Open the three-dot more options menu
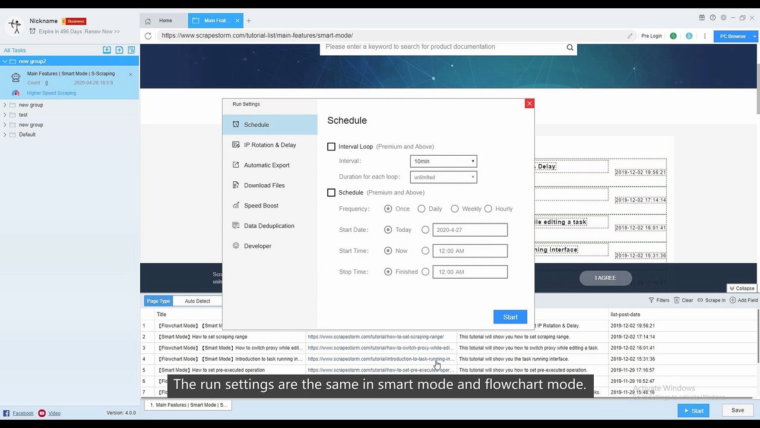 (x=705, y=36)
